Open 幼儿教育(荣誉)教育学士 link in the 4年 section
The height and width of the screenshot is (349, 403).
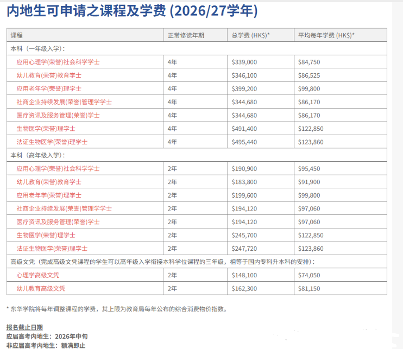tap(49, 75)
